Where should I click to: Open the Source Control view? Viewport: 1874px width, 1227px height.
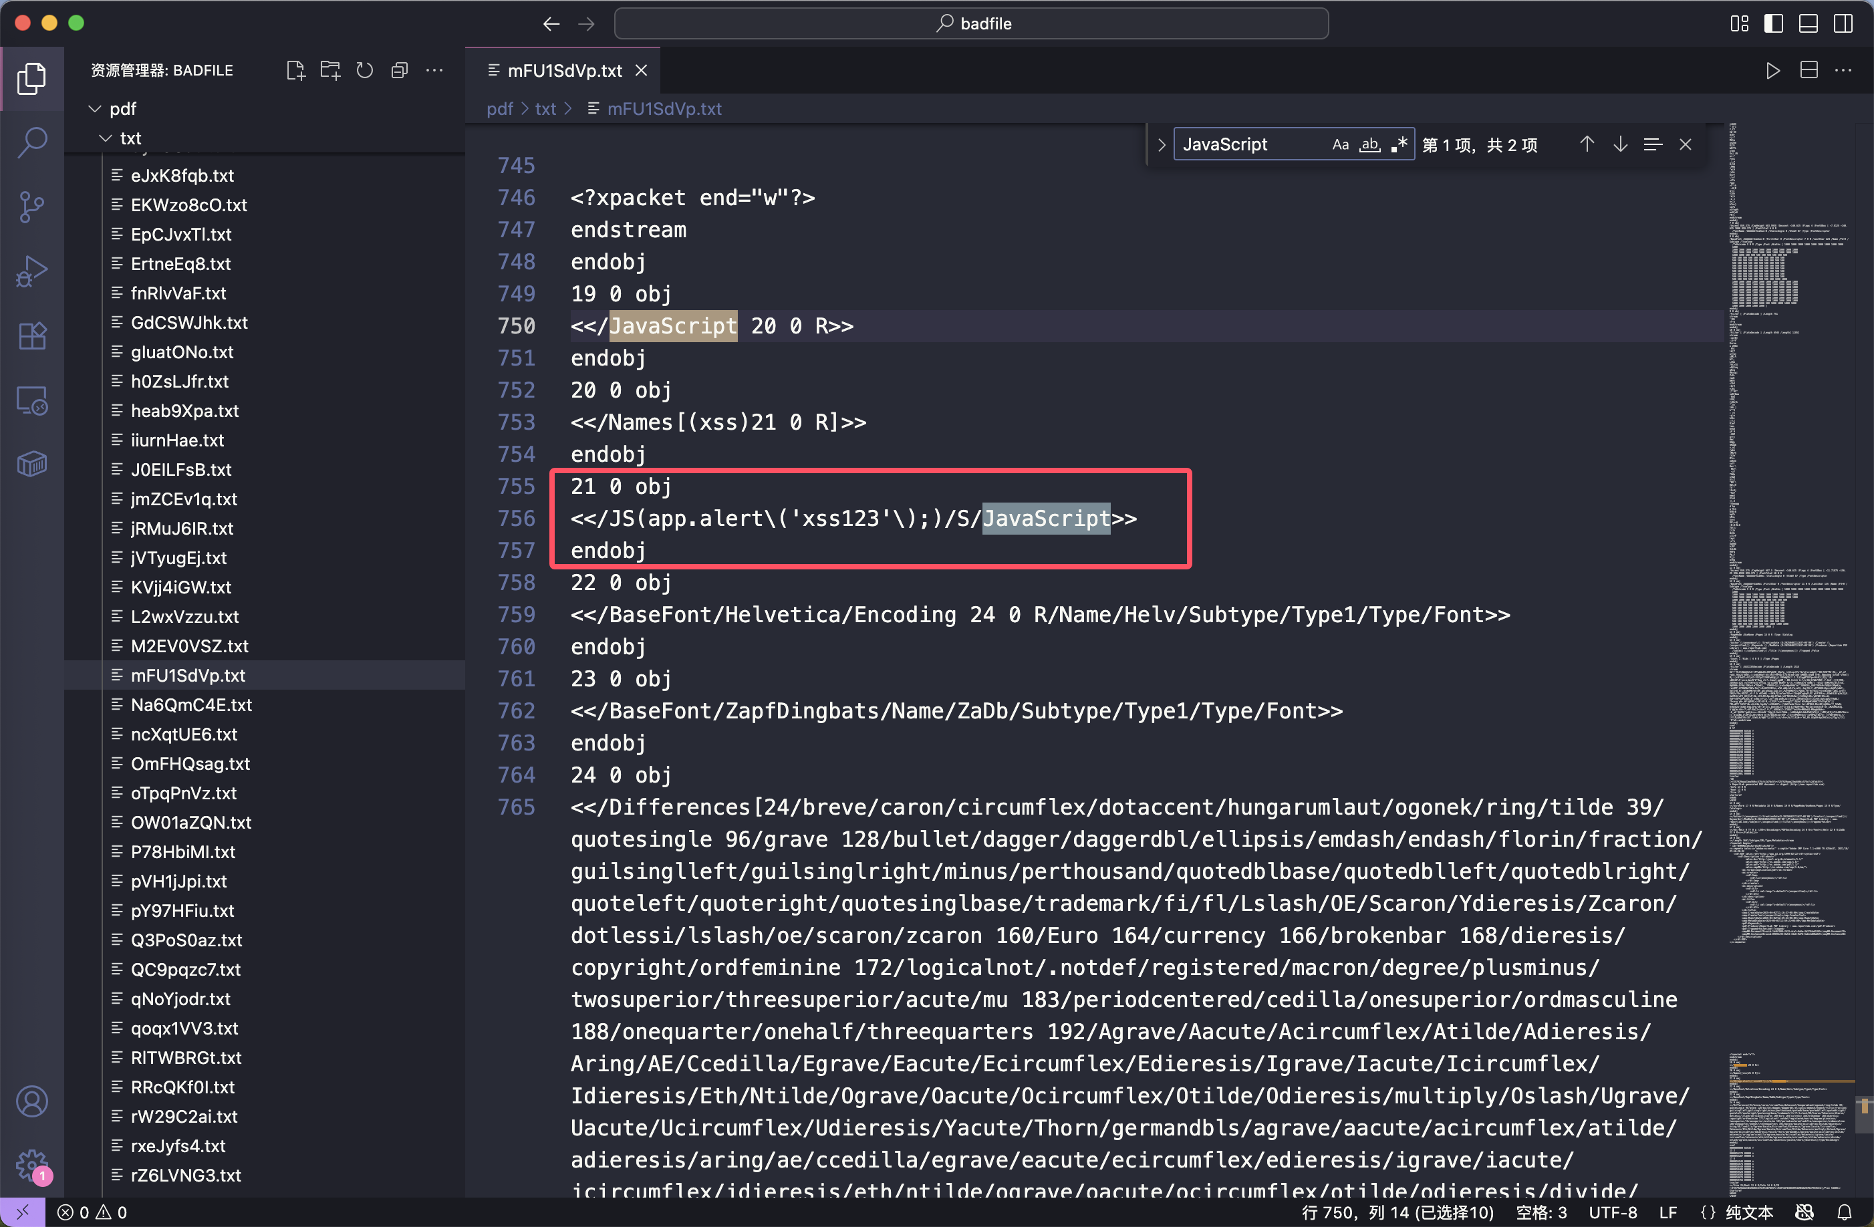pos(31,207)
